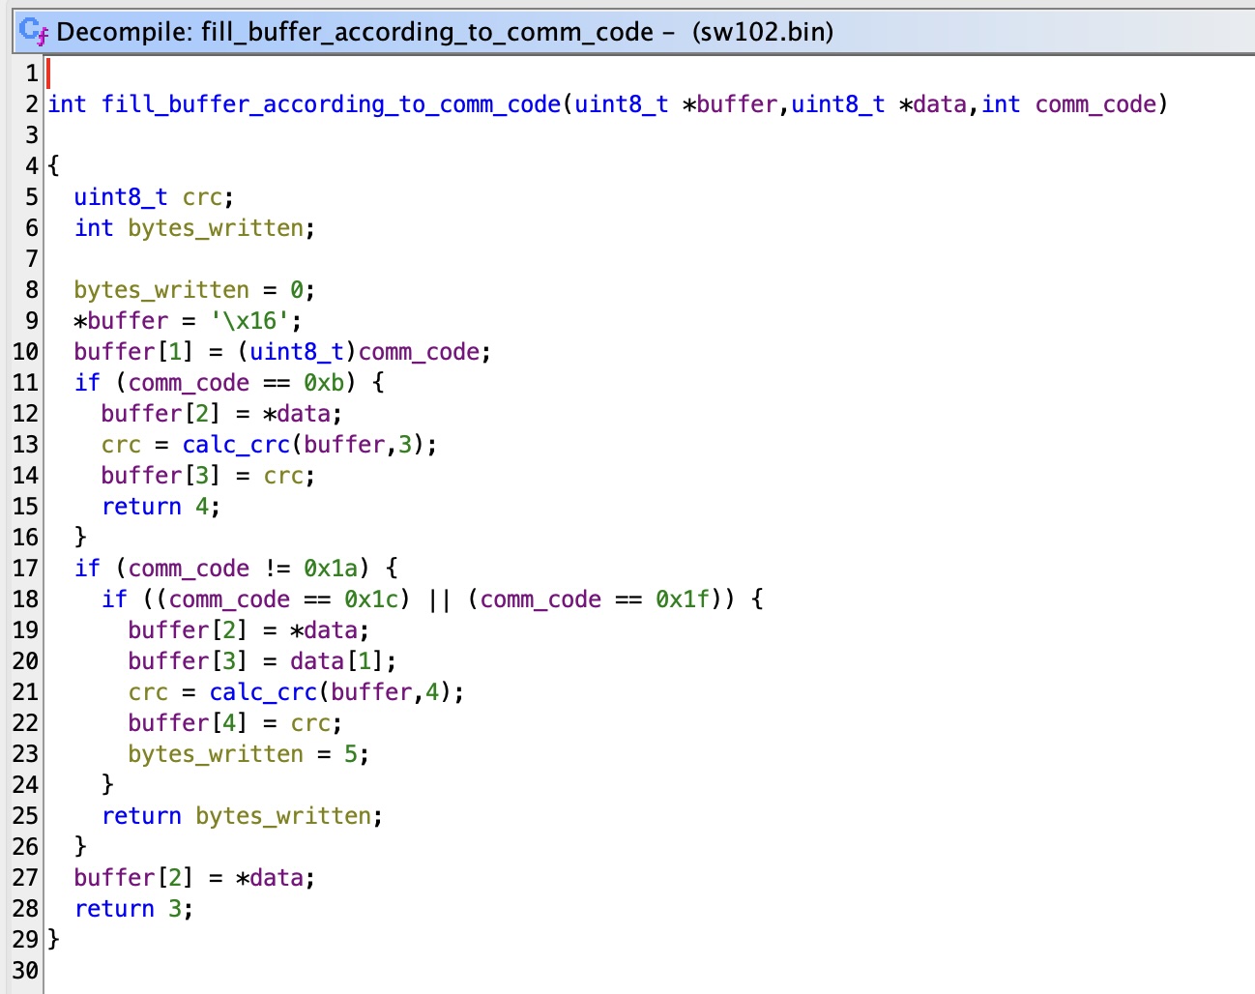Click the 0x1f constant on line 18

[683, 599]
